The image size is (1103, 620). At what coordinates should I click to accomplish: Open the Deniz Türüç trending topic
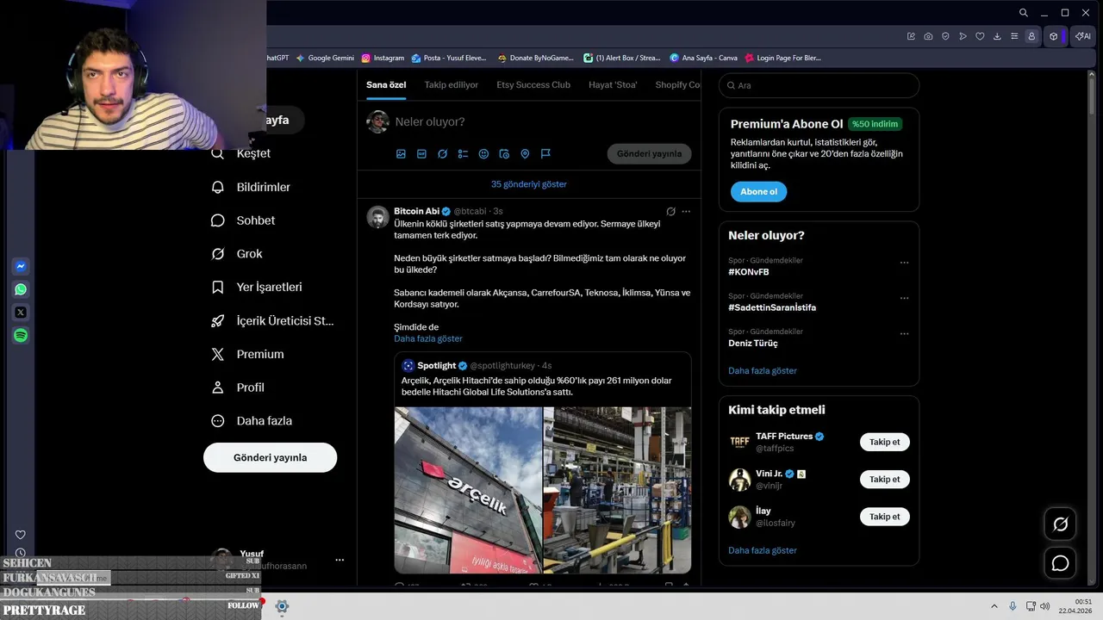pyautogui.click(x=753, y=343)
